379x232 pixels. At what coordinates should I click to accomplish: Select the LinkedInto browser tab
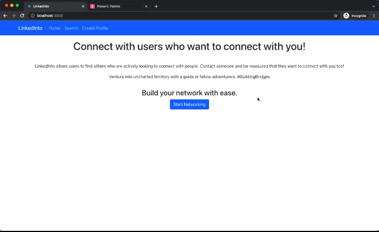pyautogui.click(x=56, y=6)
